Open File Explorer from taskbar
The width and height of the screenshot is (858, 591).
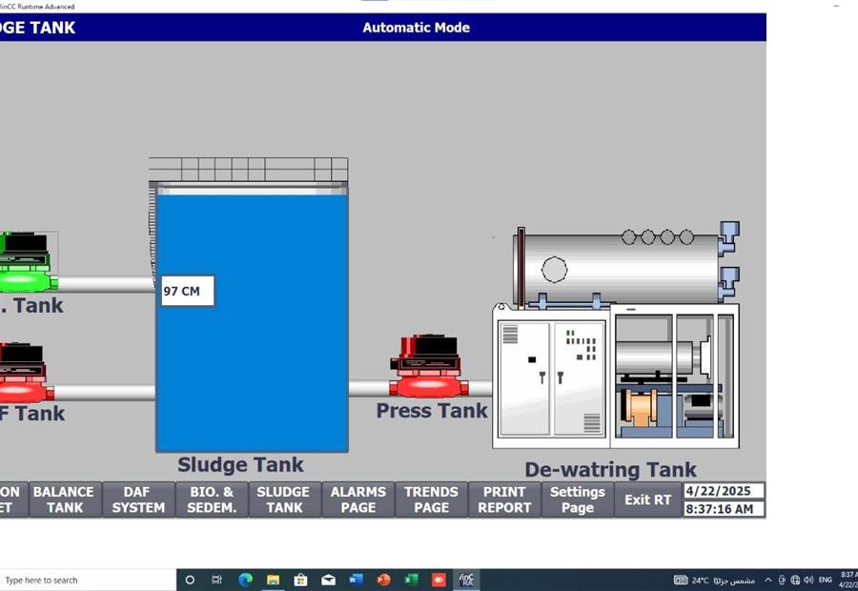tap(273, 581)
